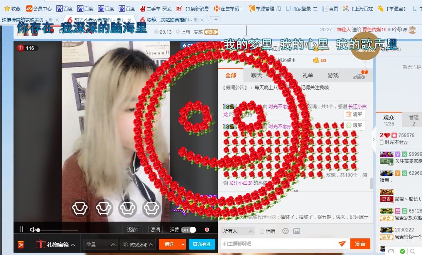The height and width of the screenshot is (255, 422).
Task: Open the 会员中心 bookmark
Action: (39, 8)
